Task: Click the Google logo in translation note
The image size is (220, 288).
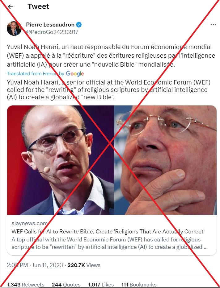Action: (x=75, y=74)
